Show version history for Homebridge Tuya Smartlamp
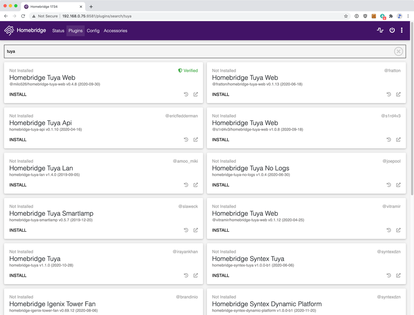This screenshot has width=414, height=315. (x=186, y=230)
